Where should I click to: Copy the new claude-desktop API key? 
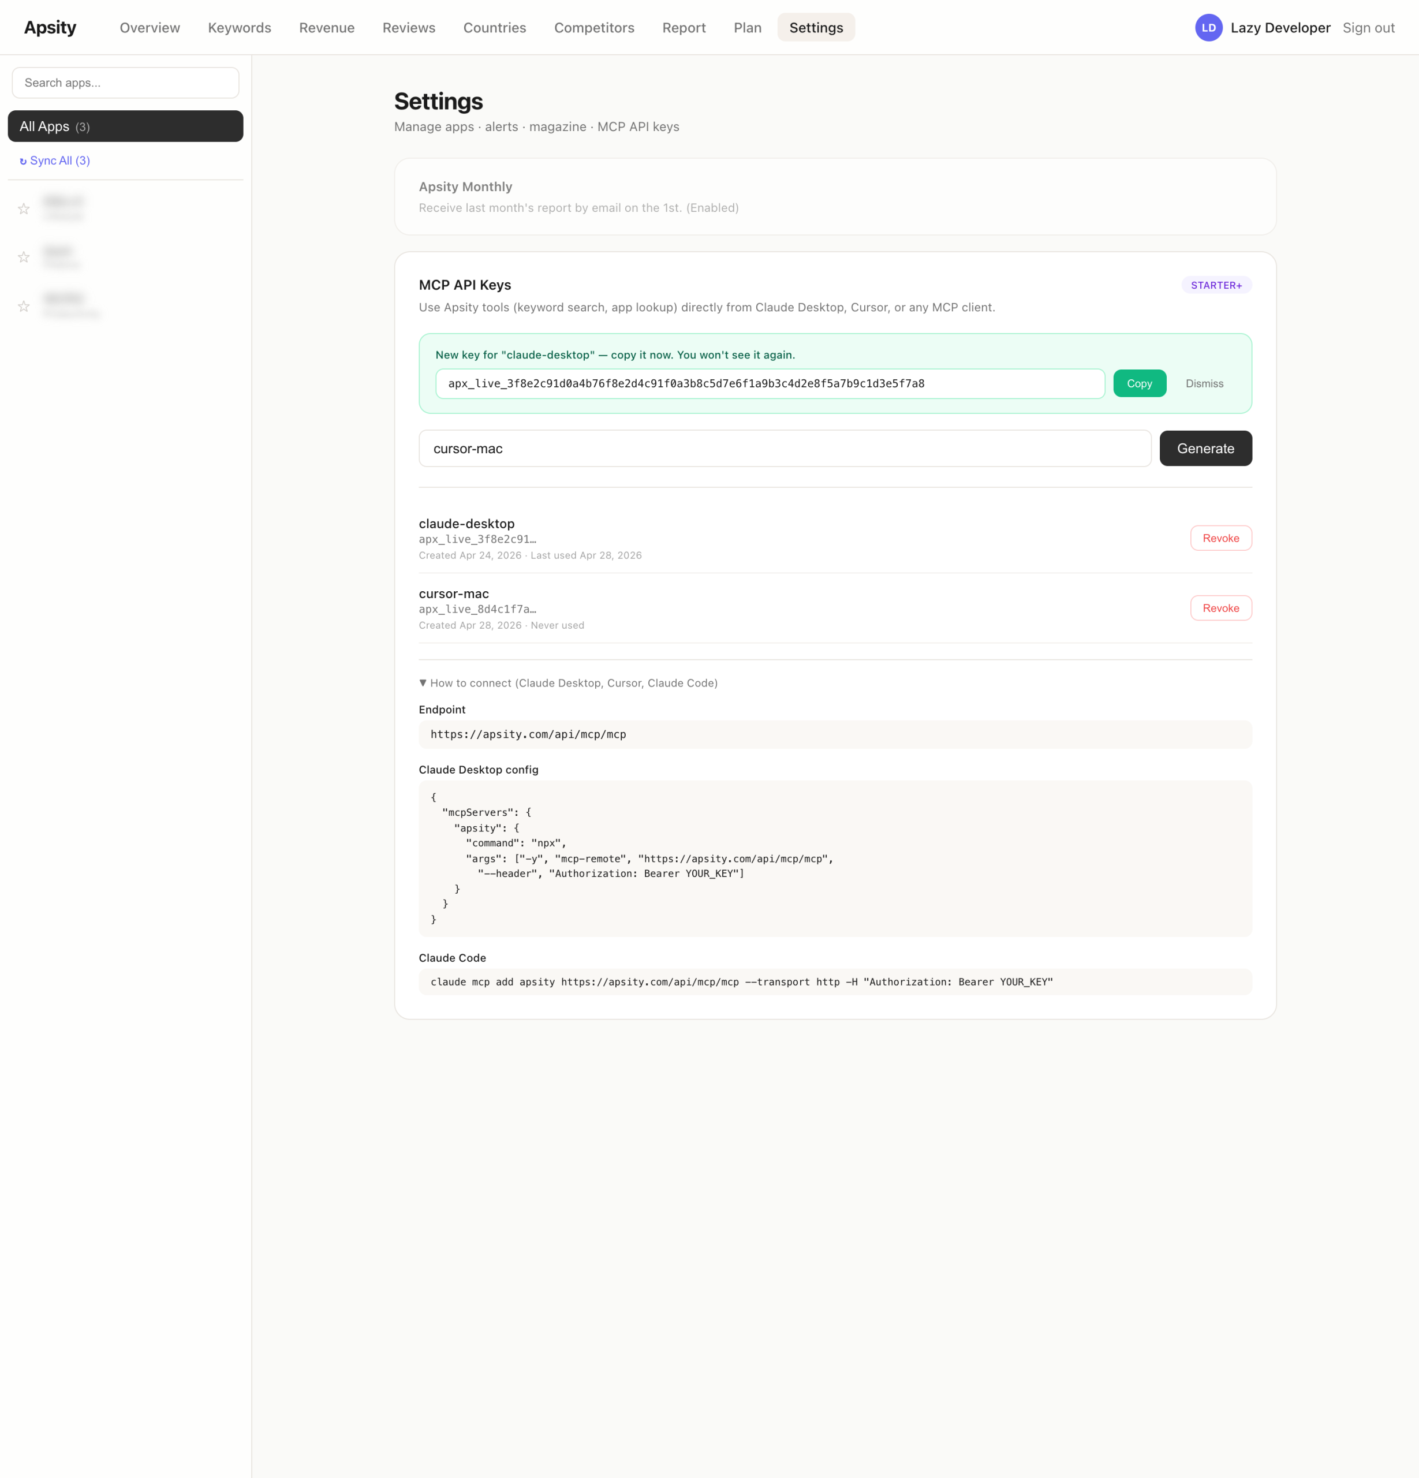1139,383
